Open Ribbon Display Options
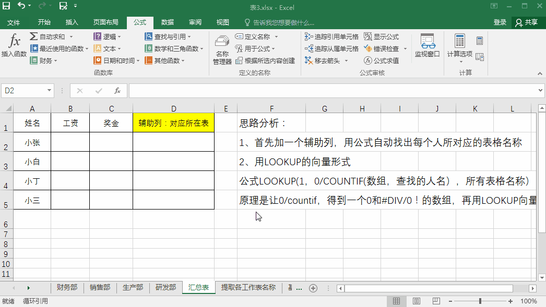This screenshot has height=307, width=546. pyautogui.click(x=494, y=6)
